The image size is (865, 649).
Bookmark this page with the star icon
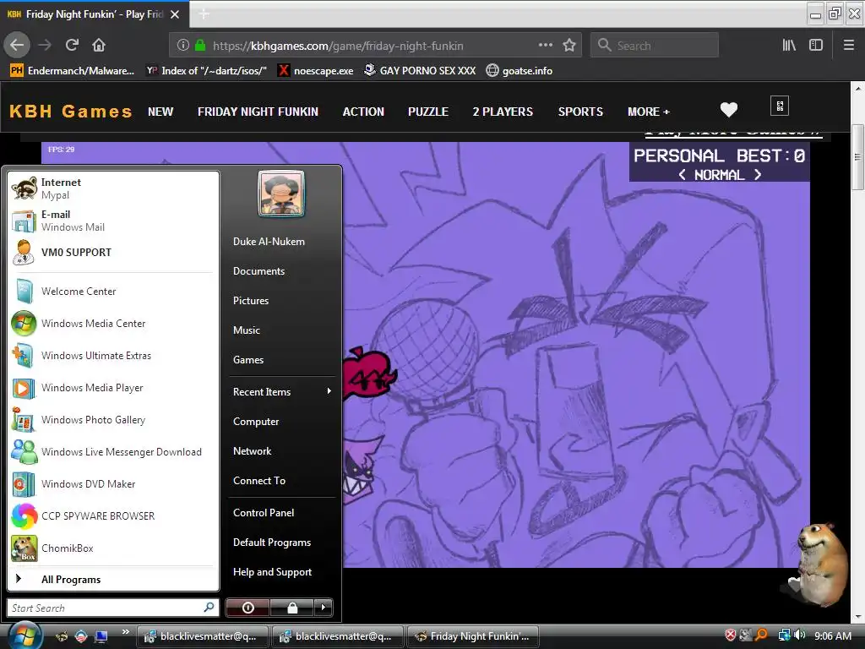[569, 46]
